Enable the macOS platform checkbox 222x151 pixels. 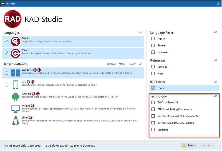pos(6,109)
